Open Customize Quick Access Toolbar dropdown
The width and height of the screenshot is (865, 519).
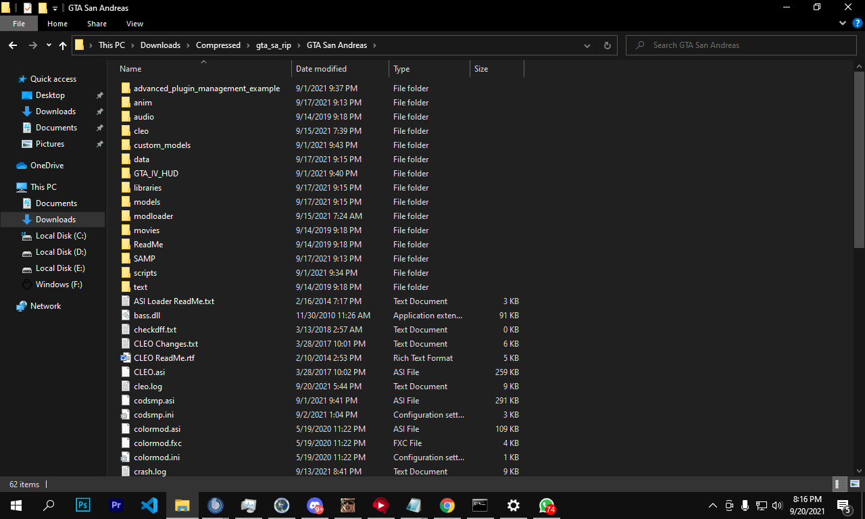tap(55, 9)
